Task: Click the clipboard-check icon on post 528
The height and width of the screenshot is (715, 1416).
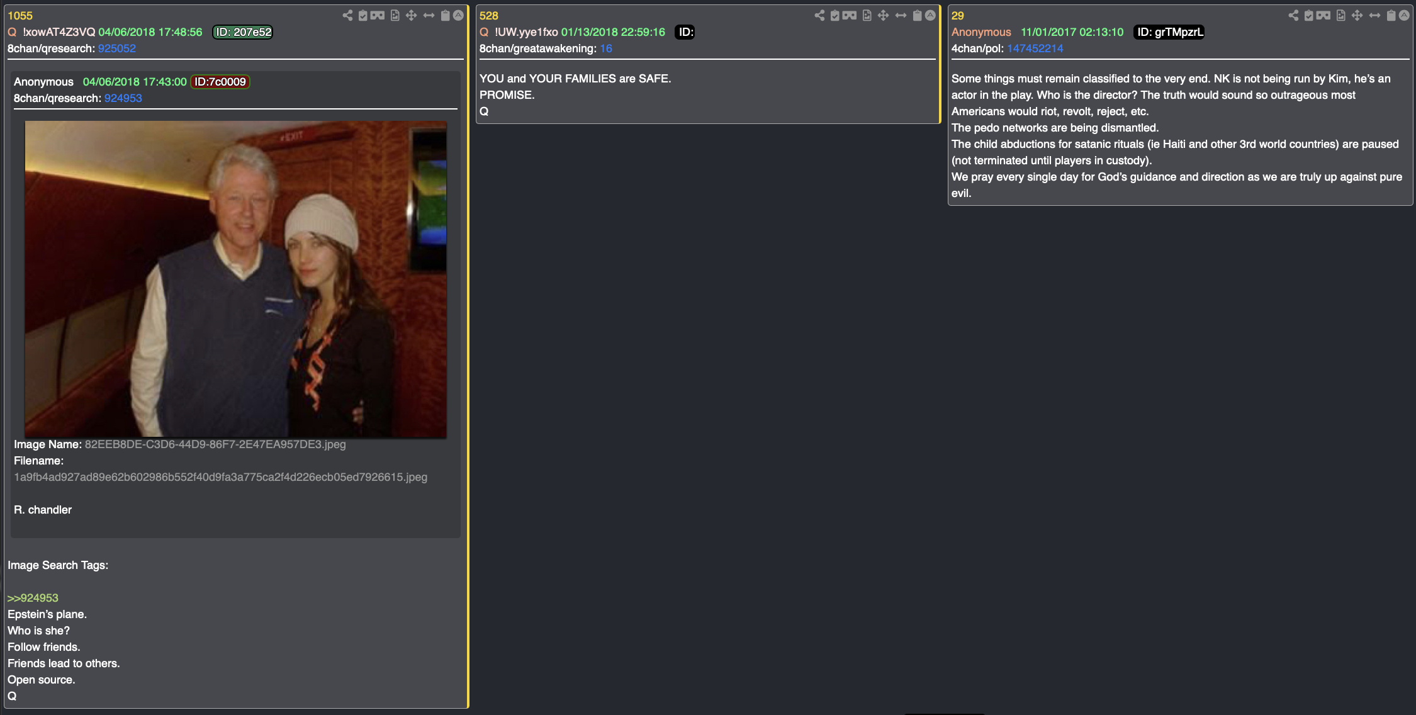Action: click(835, 15)
